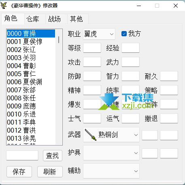185x185 pixels.
Task: Select 0002 张辽 in the list
Action: [x=31, y=50]
